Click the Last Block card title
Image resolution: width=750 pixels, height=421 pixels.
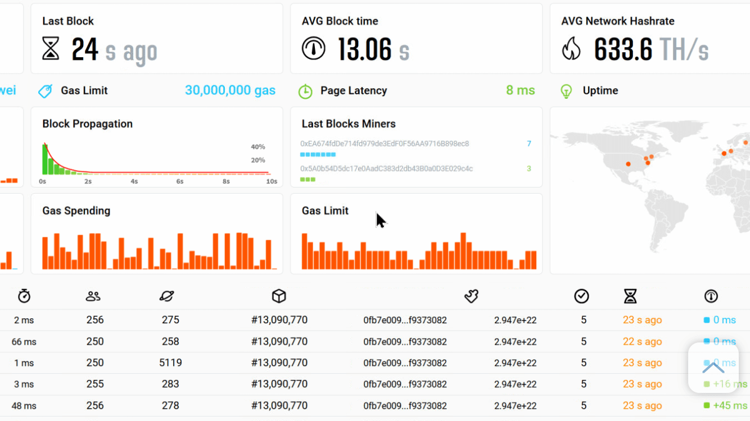click(x=68, y=21)
